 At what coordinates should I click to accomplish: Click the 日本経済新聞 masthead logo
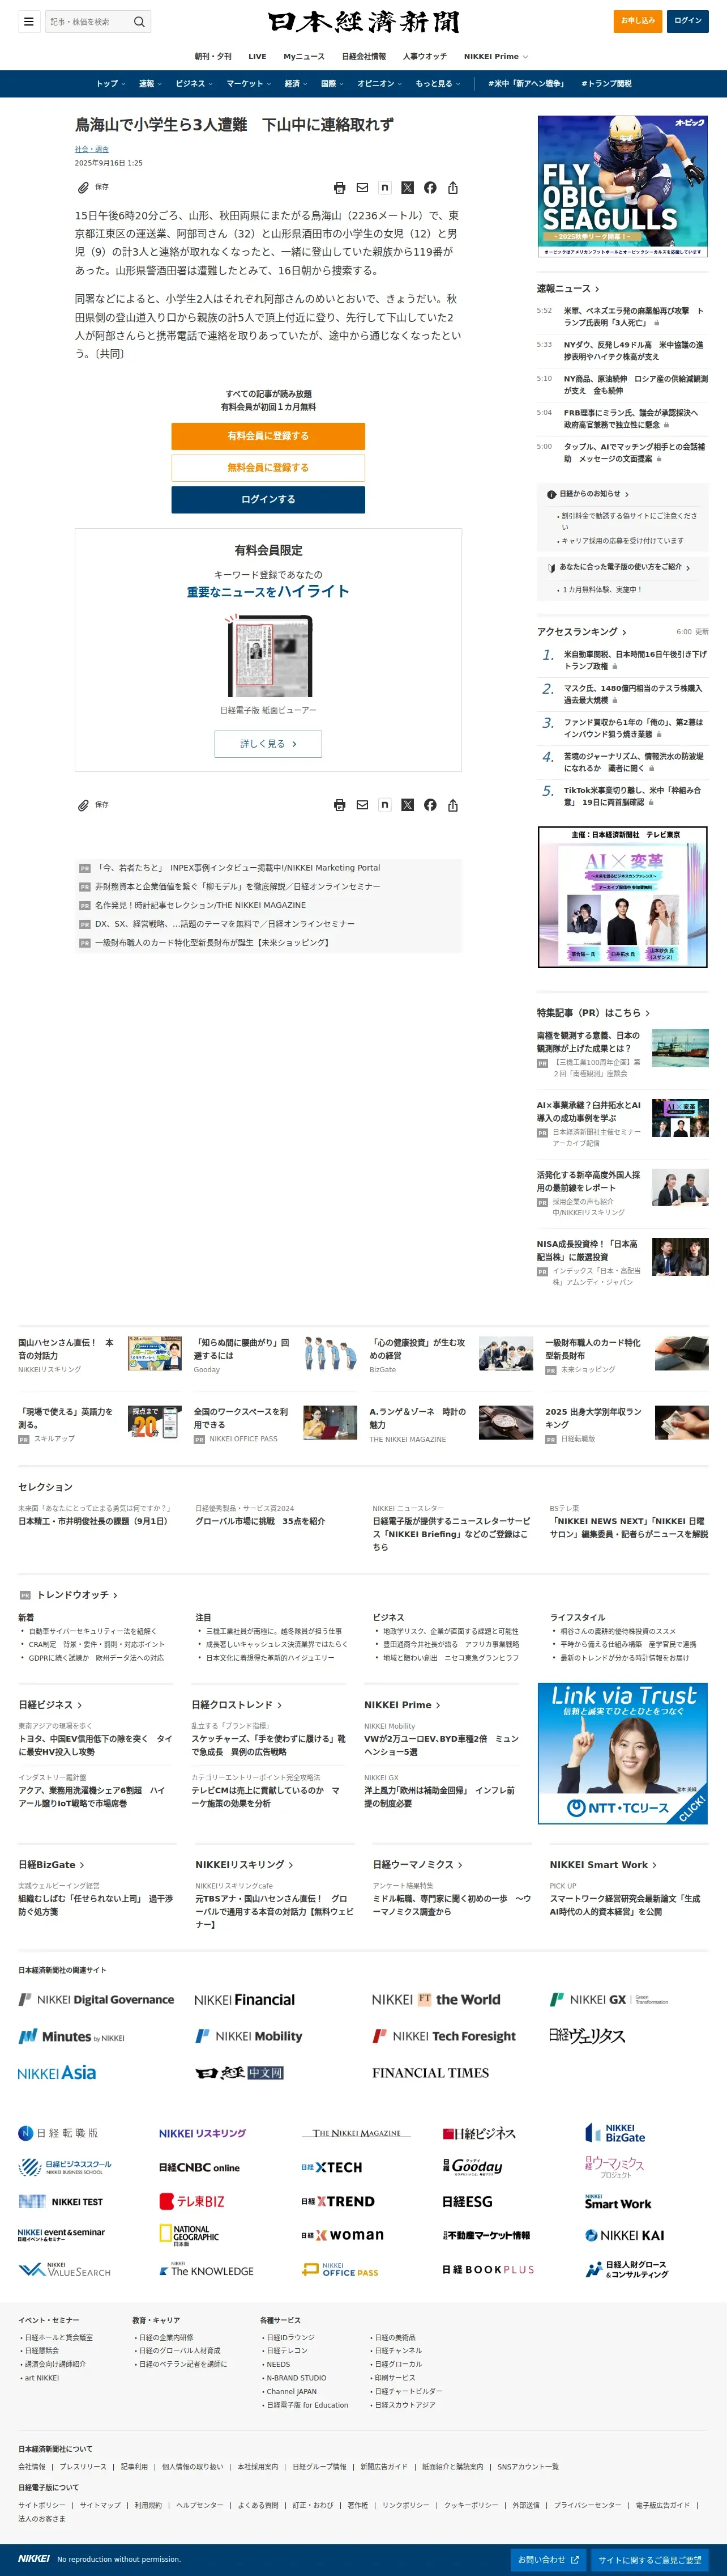point(363,22)
